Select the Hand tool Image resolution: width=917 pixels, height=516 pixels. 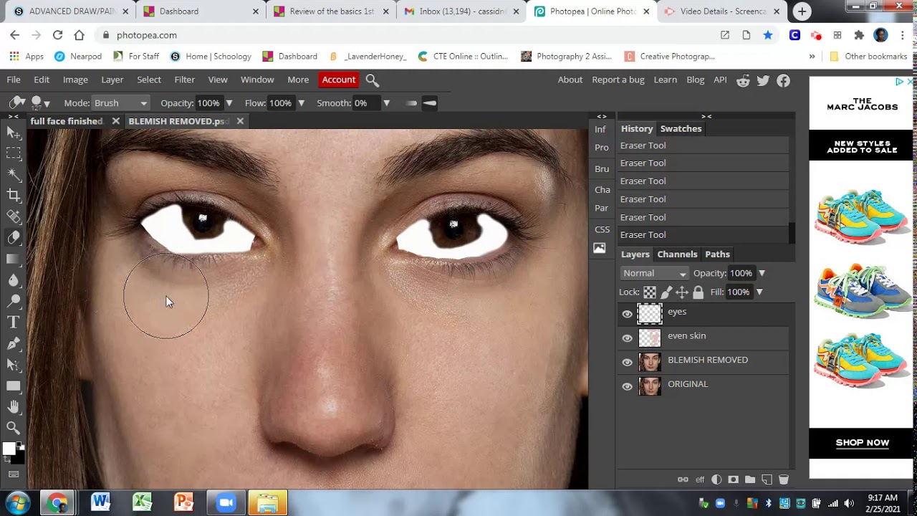pyautogui.click(x=14, y=407)
